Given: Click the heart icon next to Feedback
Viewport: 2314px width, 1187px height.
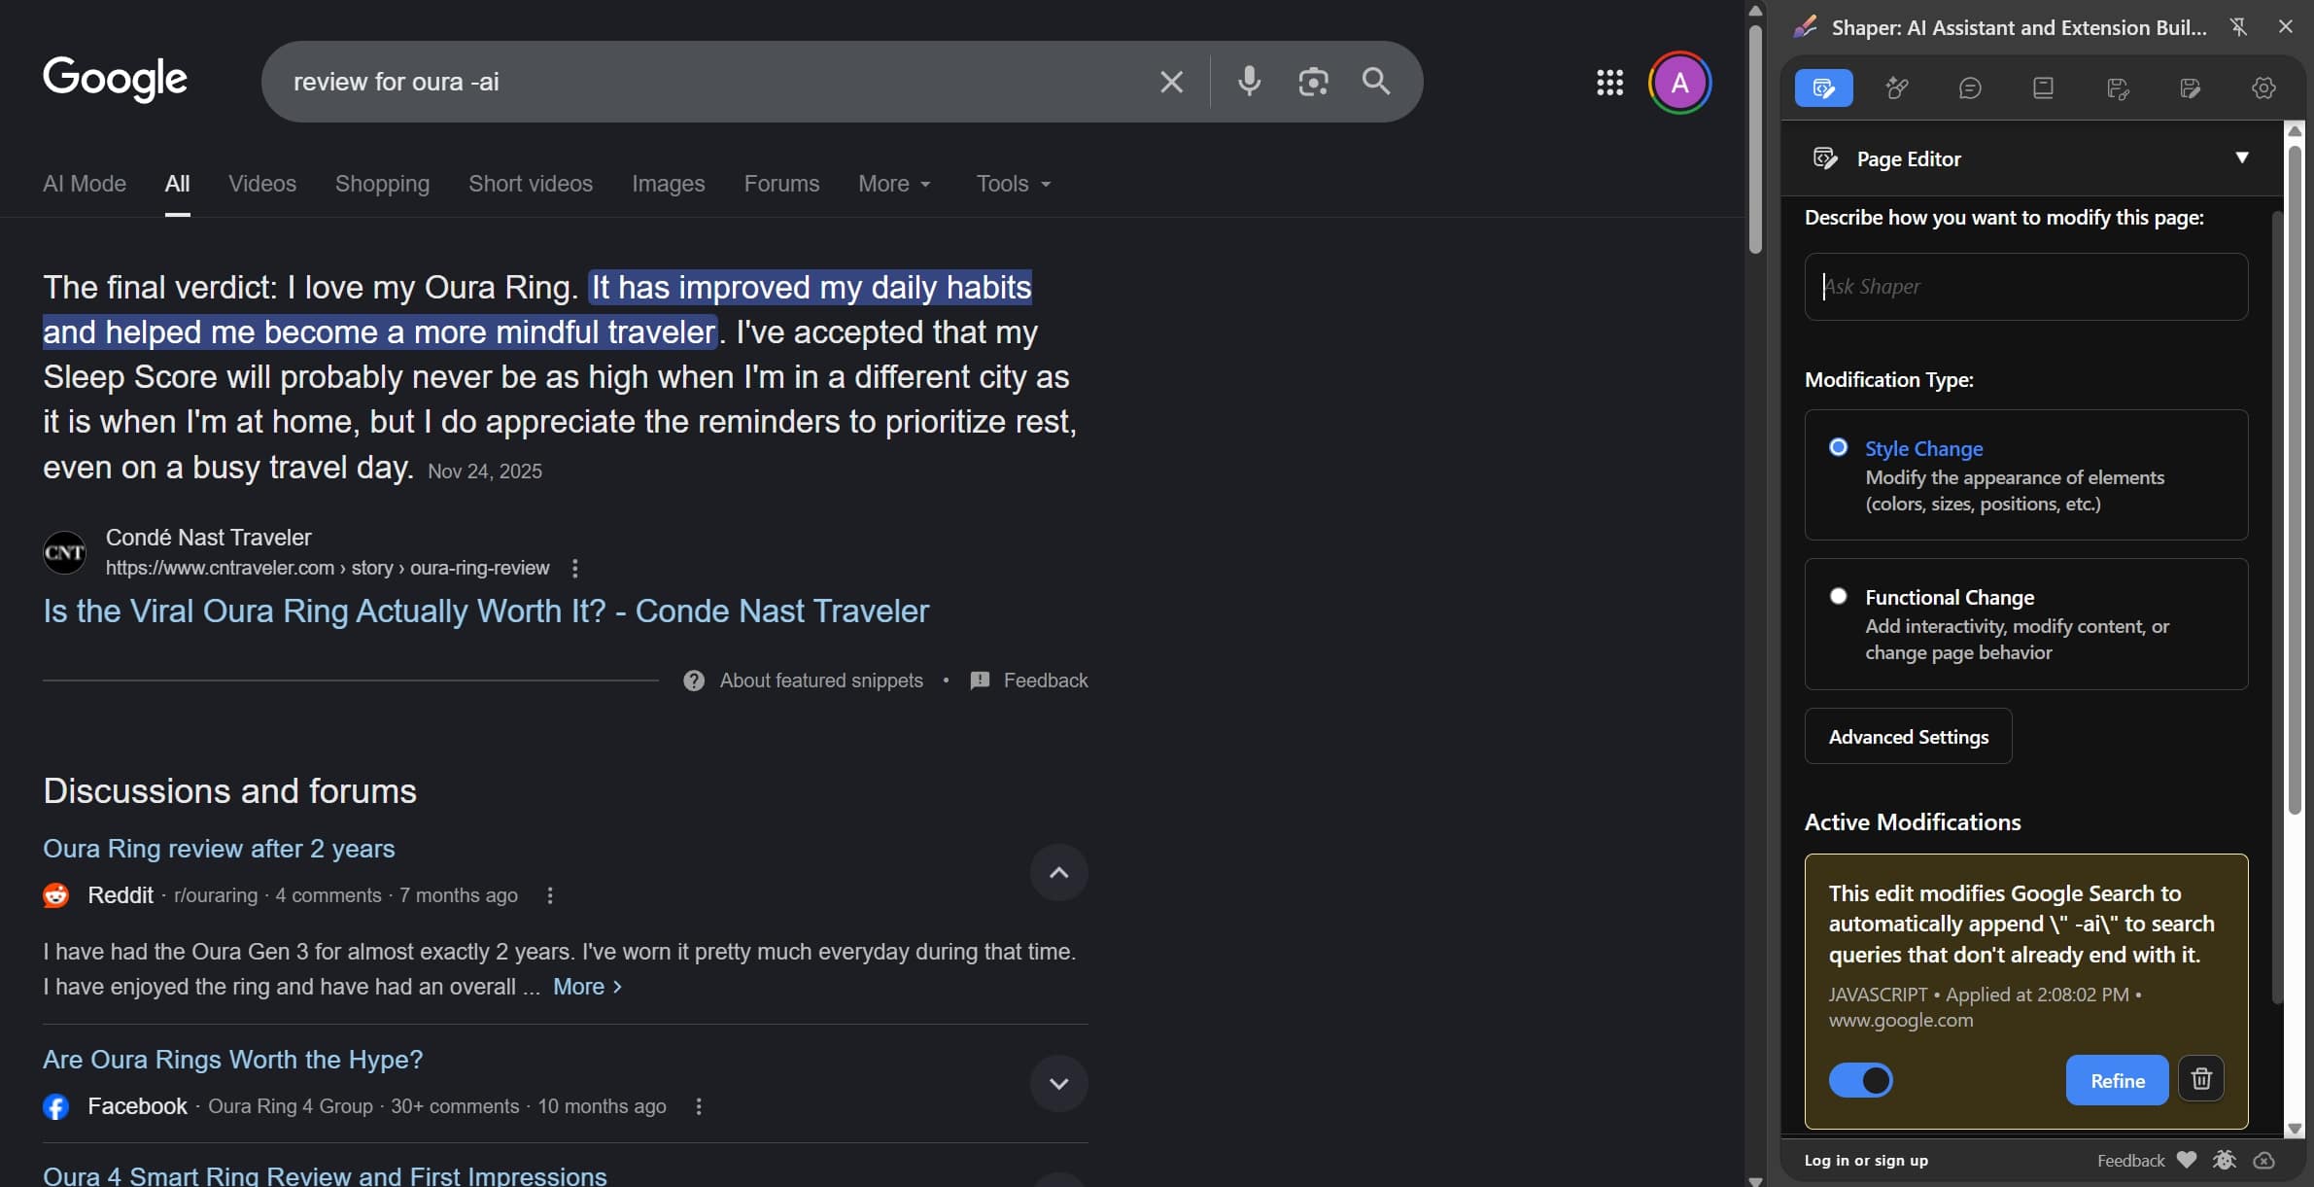Looking at the screenshot, I should (2186, 1159).
